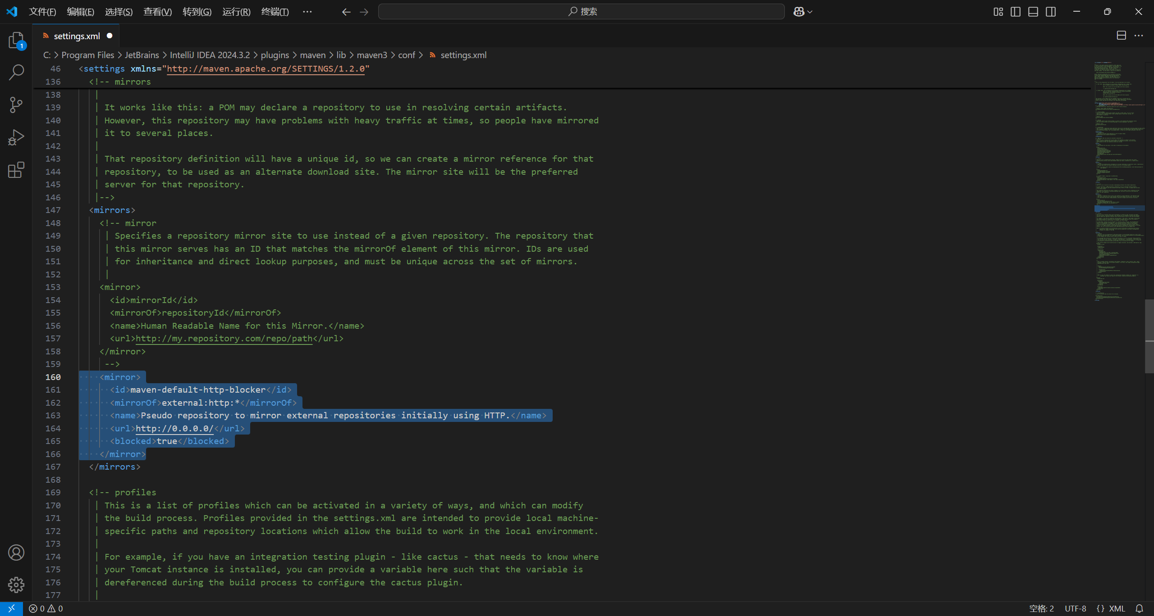
Task: Click sticky scroll line 136 mirrors comment
Action: click(x=120, y=82)
